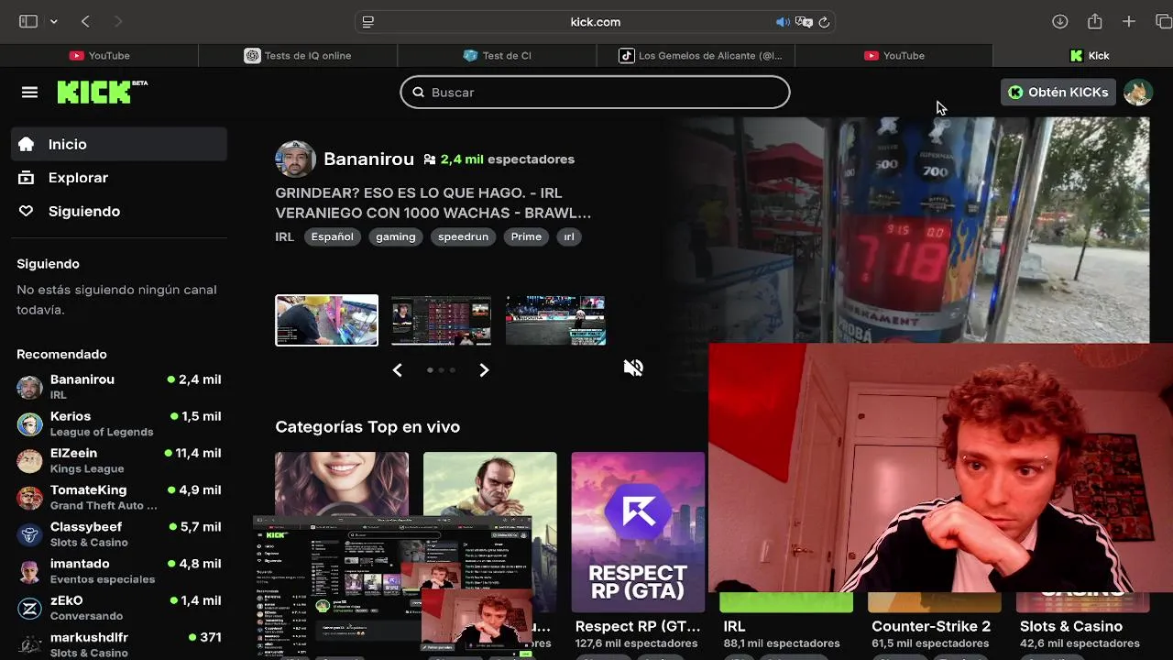
Task: Select the Español tag
Action: point(332,236)
